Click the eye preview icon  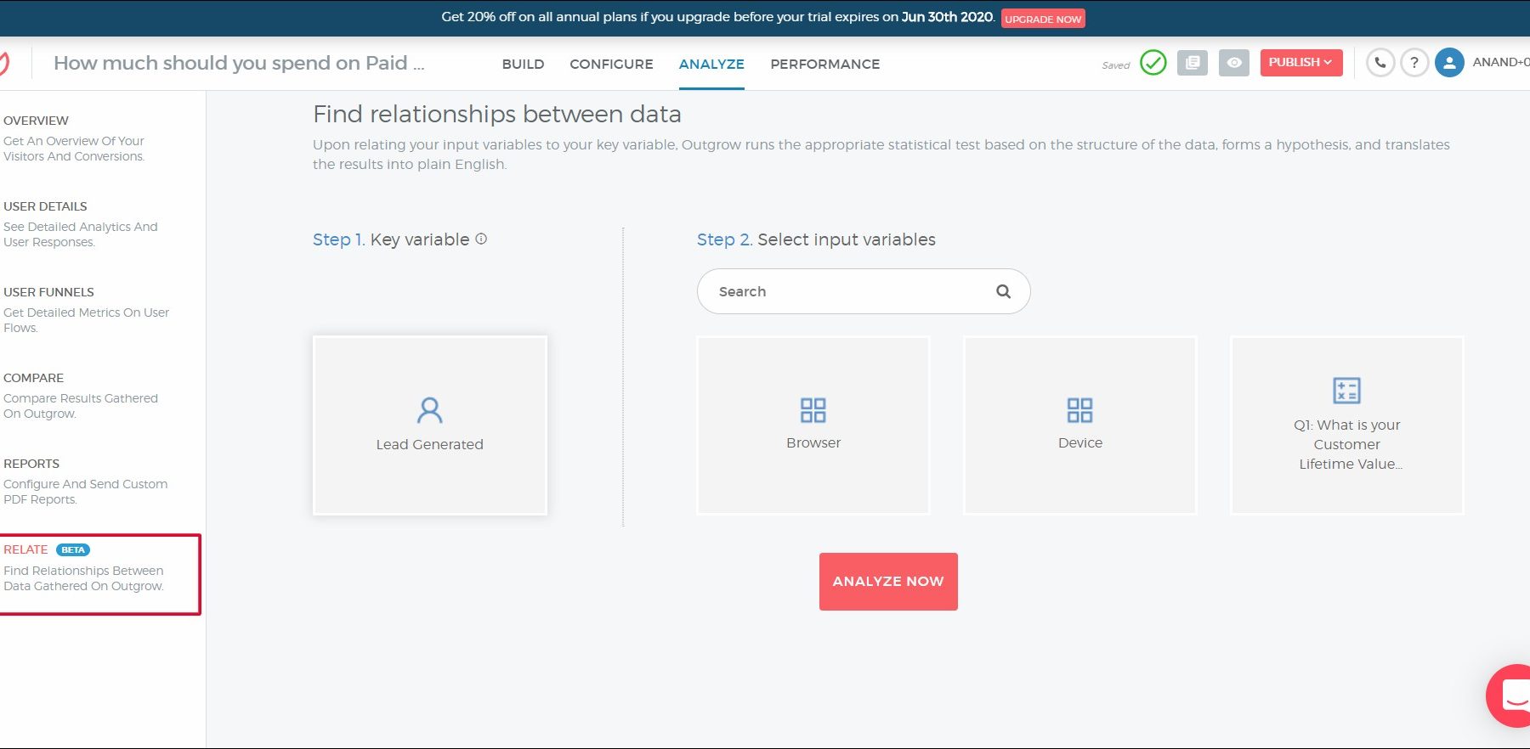1233,63
